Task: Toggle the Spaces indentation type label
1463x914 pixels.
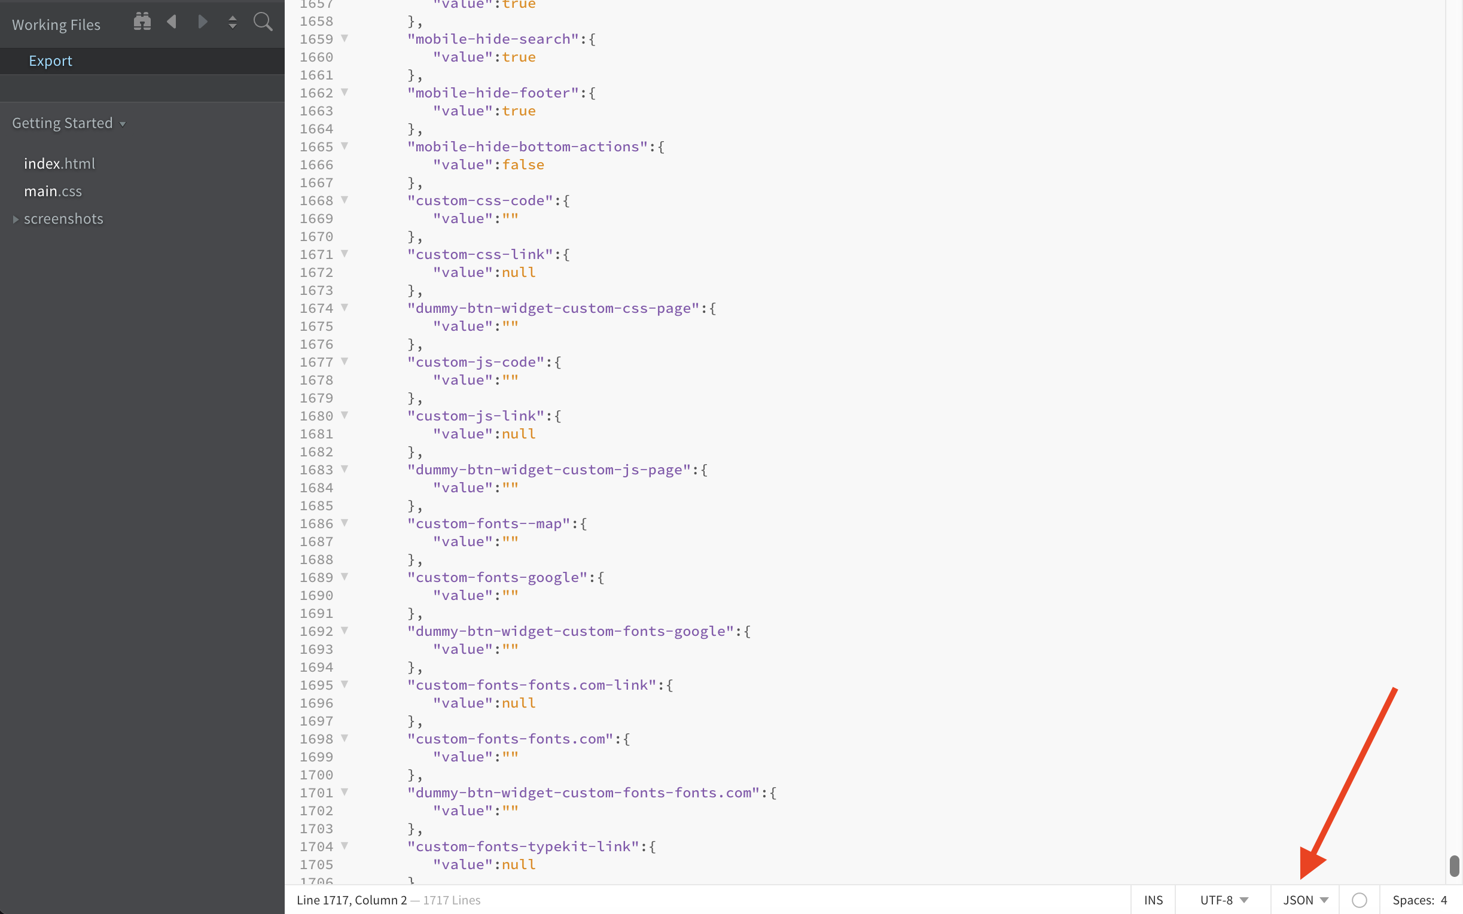Action: tap(1413, 900)
